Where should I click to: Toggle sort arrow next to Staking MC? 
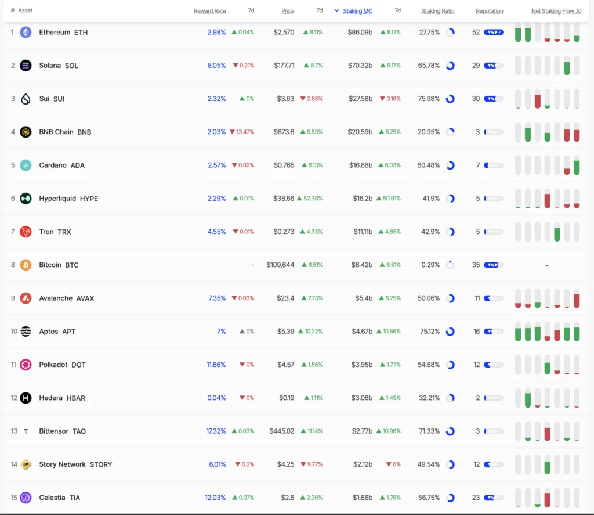click(336, 10)
